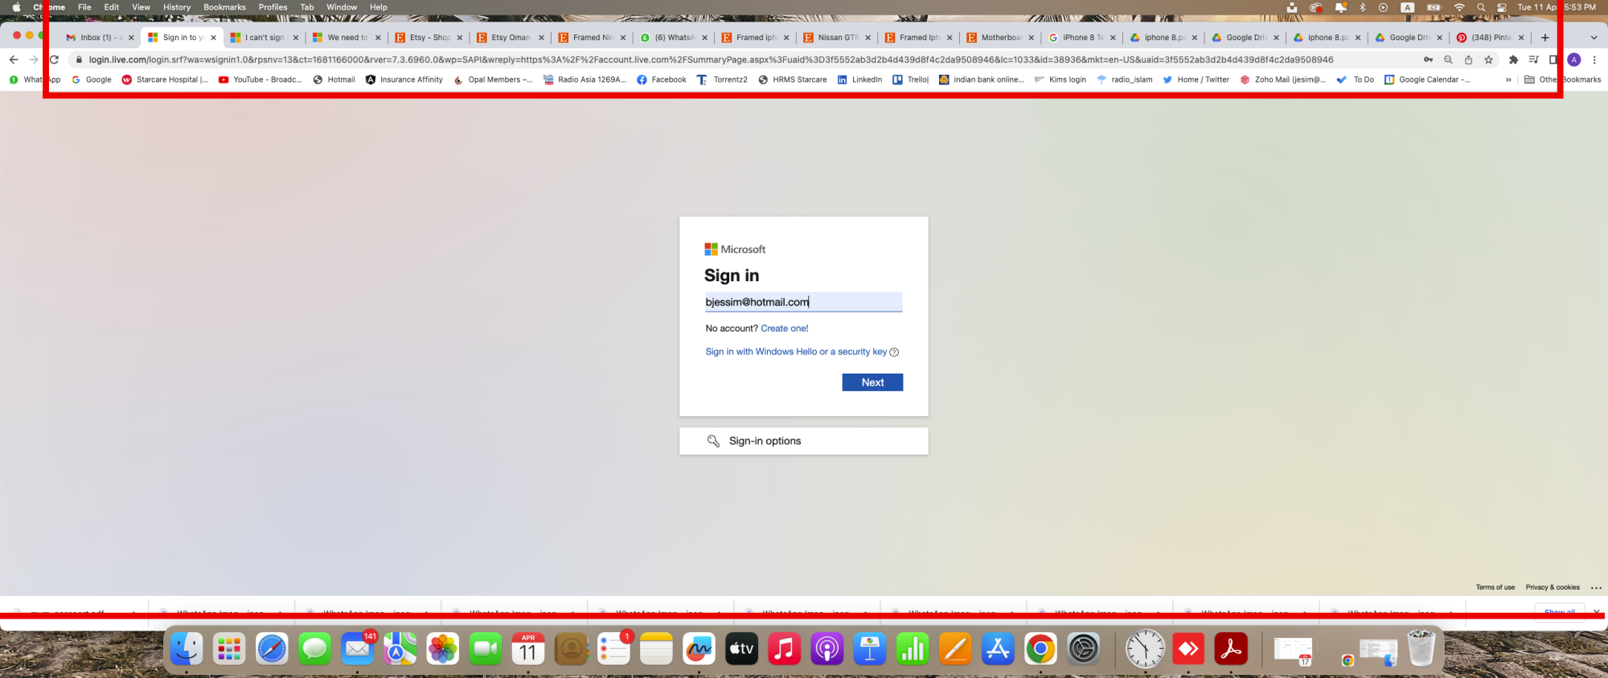The width and height of the screenshot is (1608, 678).
Task: Open AnyDesk from the Dock
Action: 1188,649
